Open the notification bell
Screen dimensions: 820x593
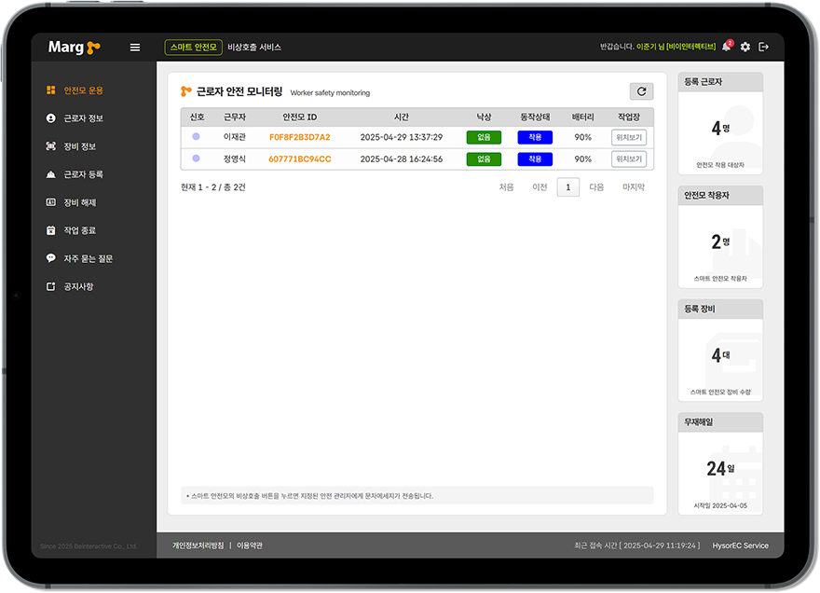point(727,47)
